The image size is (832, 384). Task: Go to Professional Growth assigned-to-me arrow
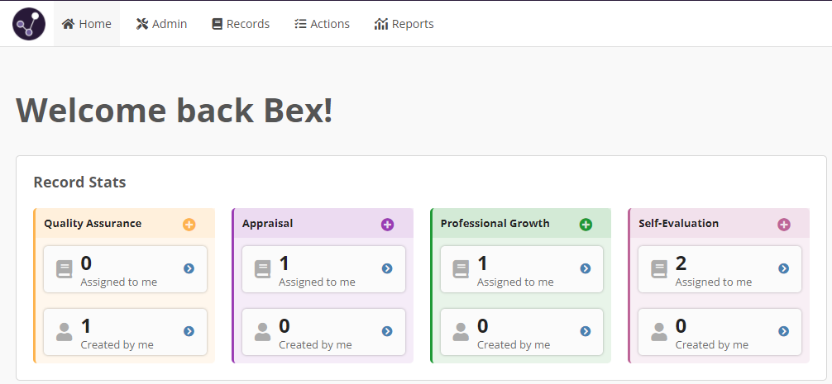(x=586, y=268)
